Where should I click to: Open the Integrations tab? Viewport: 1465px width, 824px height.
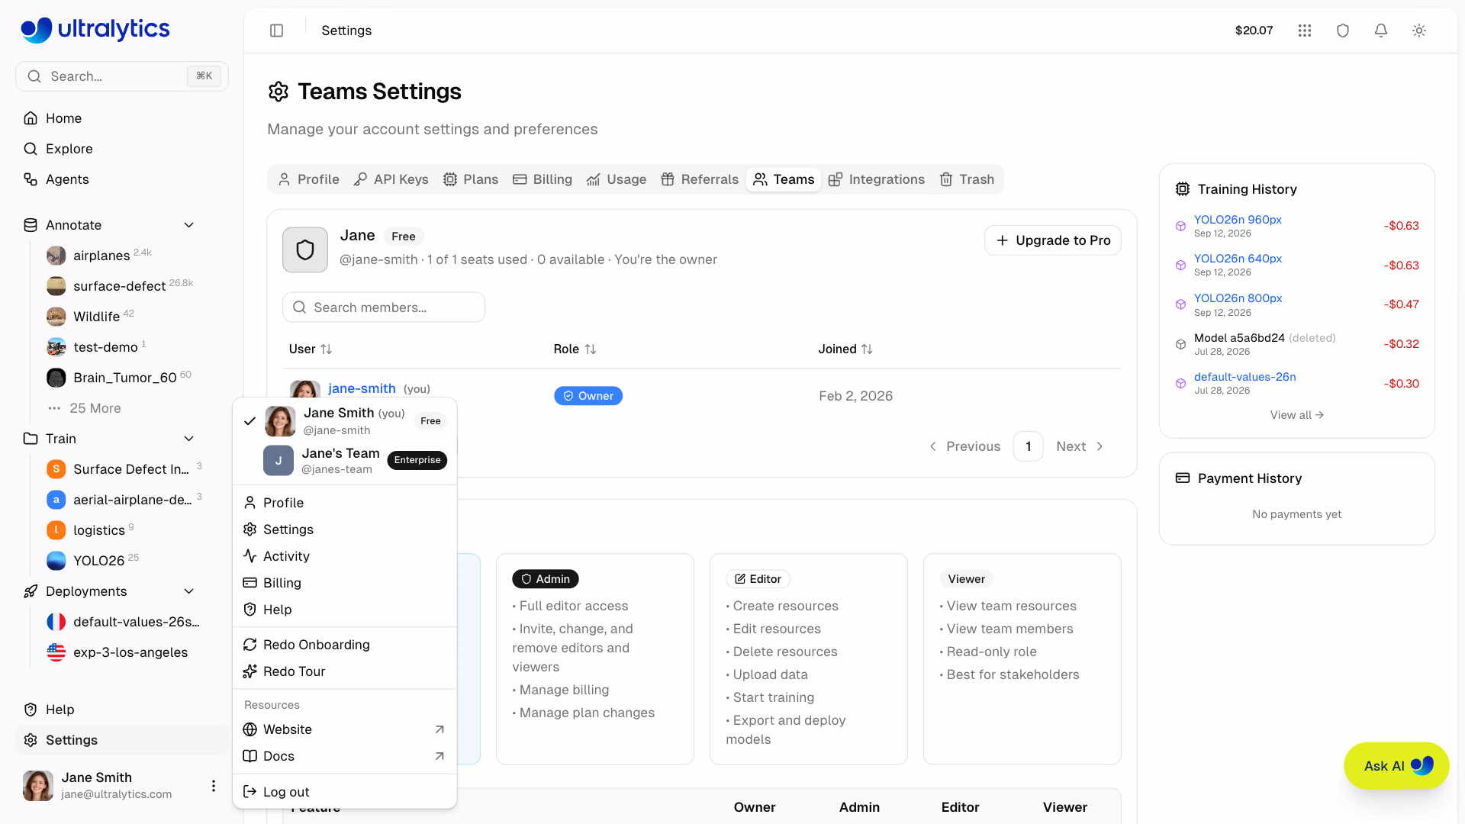pos(877,179)
